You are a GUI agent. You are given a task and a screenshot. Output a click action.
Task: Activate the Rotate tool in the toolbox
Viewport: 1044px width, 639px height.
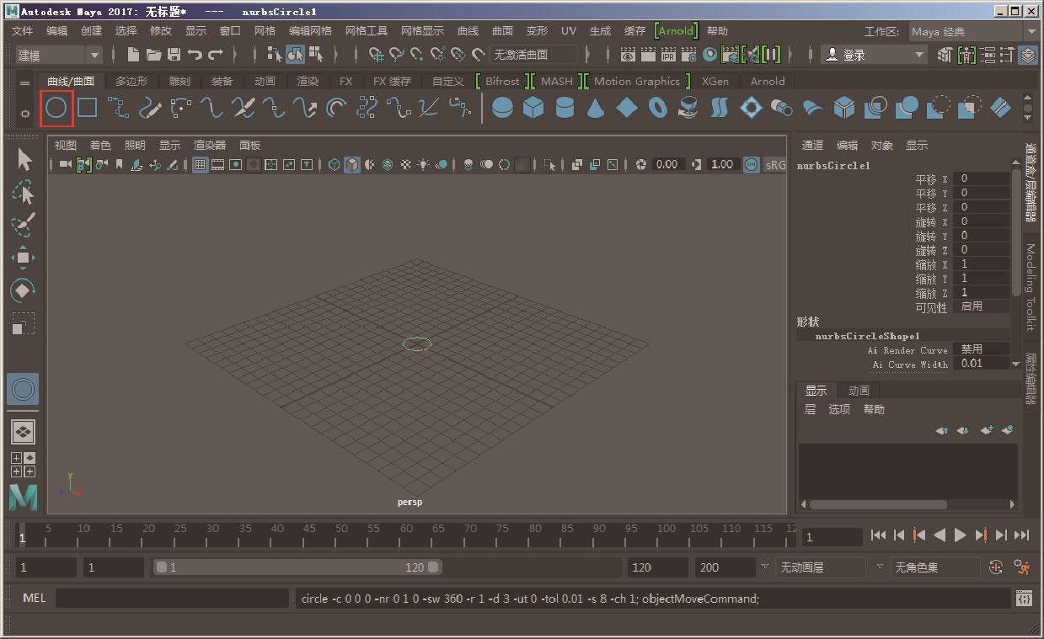point(24,290)
